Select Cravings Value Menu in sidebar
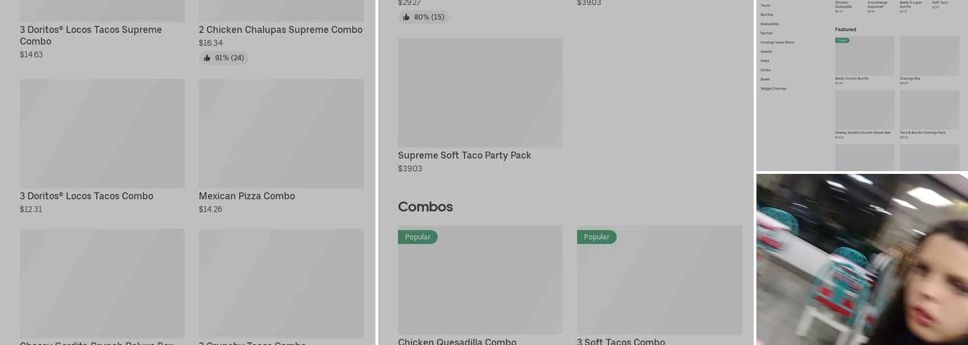Screen dimensions: 968x345 [777, 42]
